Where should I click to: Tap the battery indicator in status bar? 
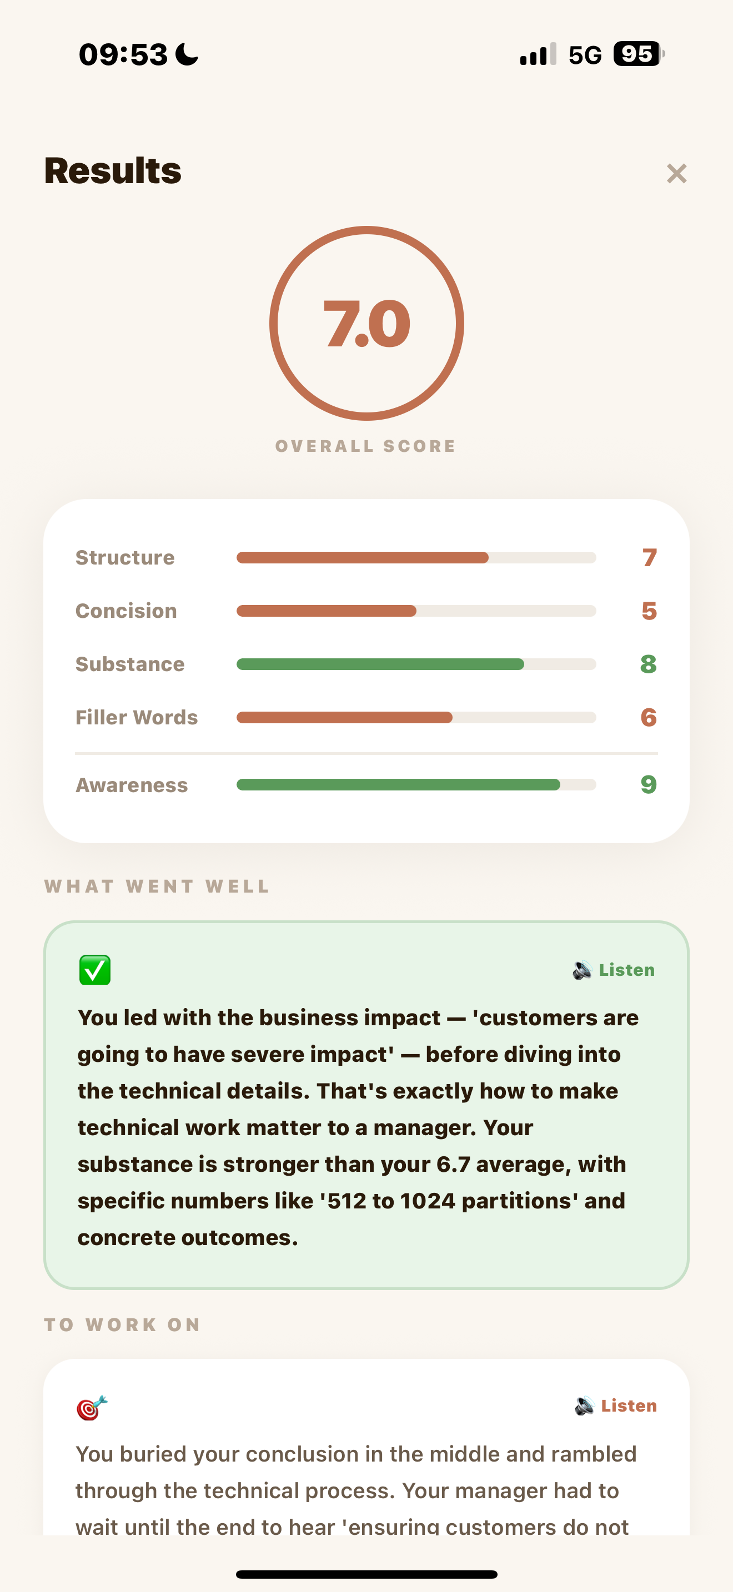point(637,54)
